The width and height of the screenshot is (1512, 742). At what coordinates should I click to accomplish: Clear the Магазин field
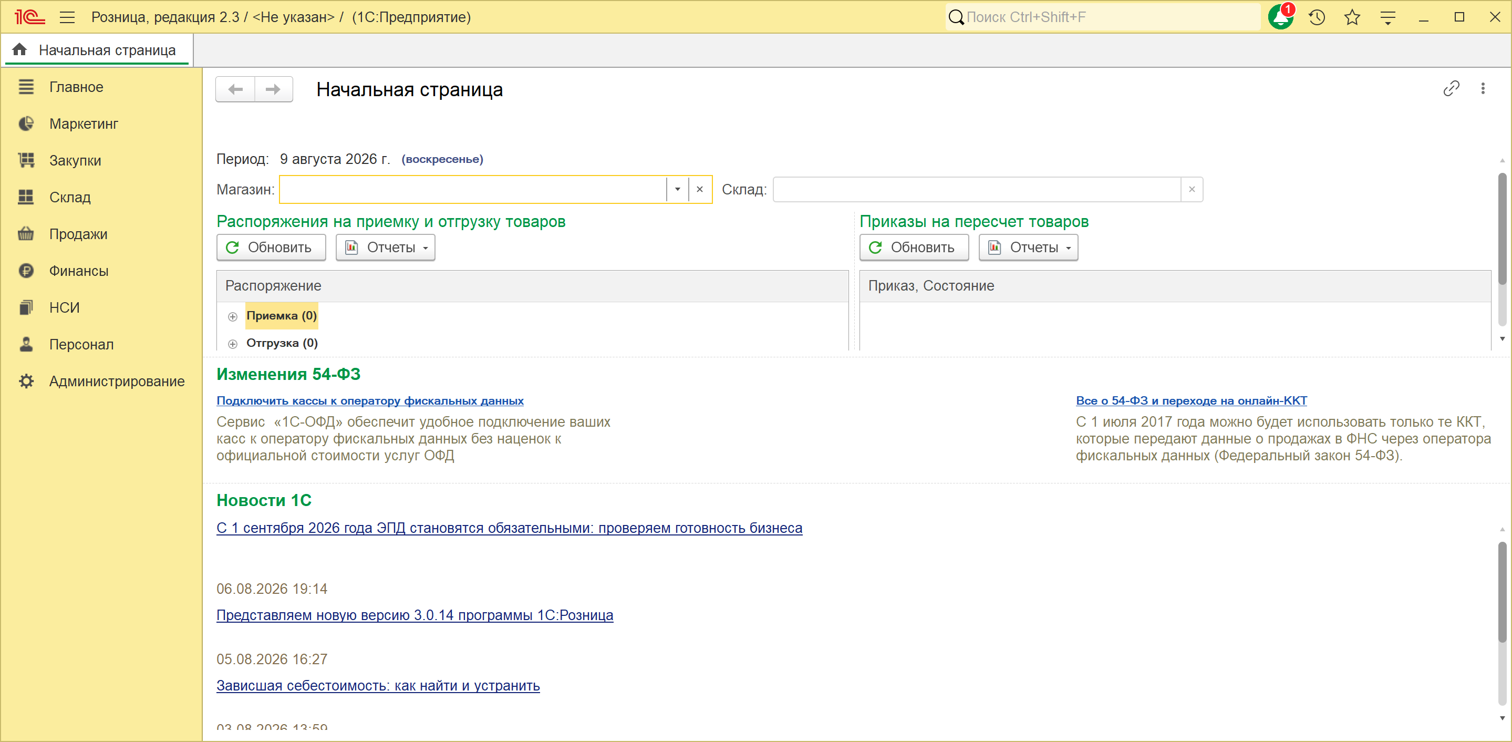[700, 190]
